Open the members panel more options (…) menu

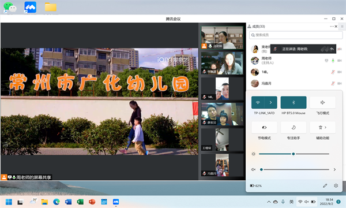coord(332,27)
